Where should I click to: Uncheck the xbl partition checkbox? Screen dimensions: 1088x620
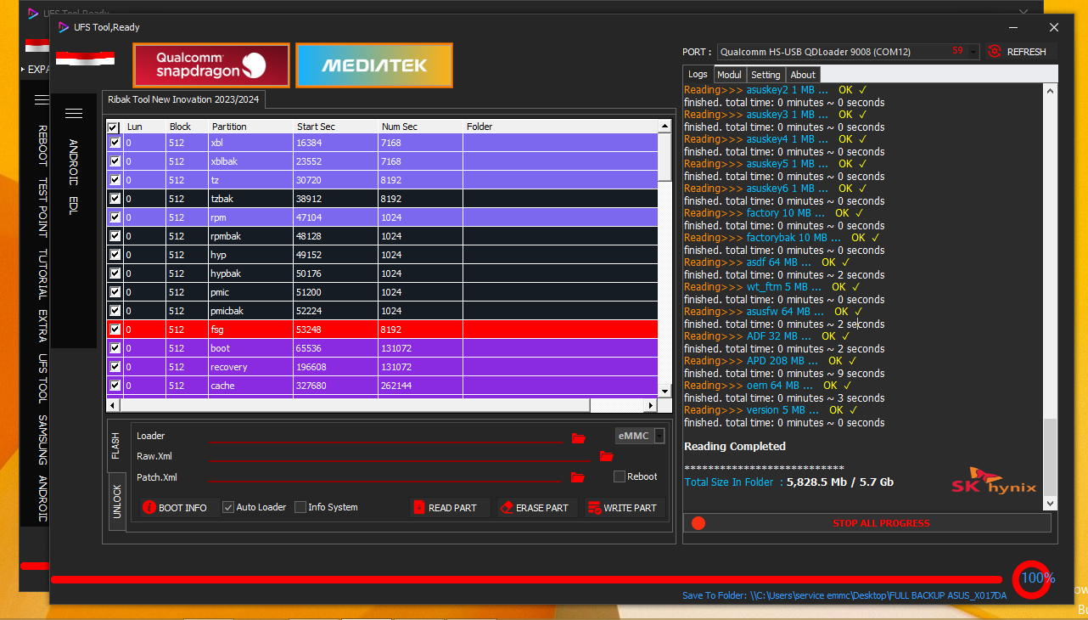(x=115, y=143)
